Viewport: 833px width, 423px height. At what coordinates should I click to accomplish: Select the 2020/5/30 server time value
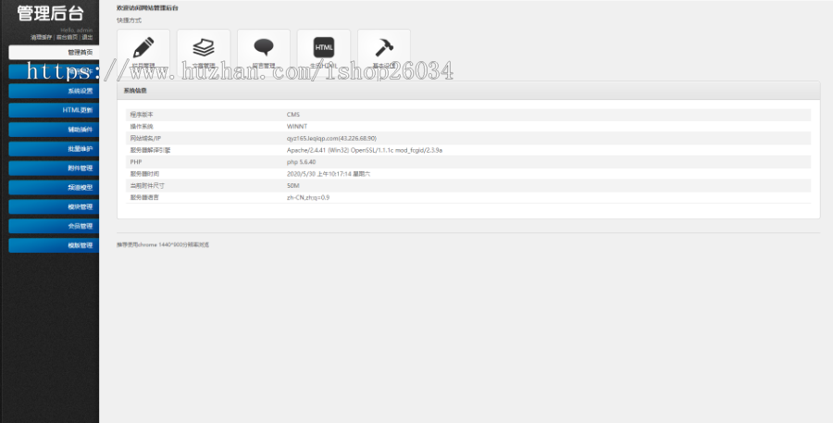pyautogui.click(x=329, y=174)
